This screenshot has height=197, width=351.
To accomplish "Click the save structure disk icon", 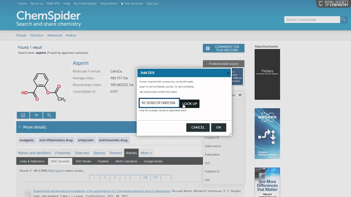I will pyautogui.click(x=23, y=115).
